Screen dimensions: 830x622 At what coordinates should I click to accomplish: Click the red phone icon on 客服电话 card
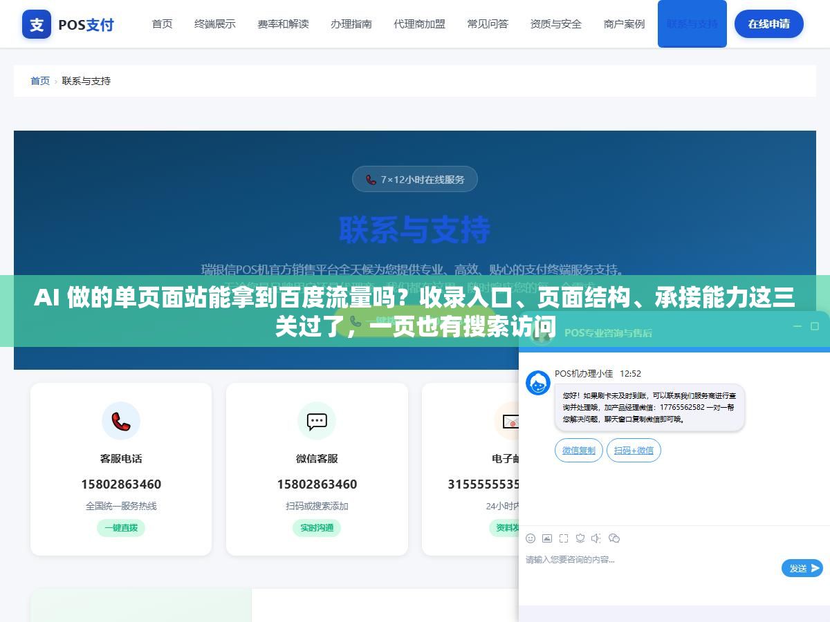(121, 421)
